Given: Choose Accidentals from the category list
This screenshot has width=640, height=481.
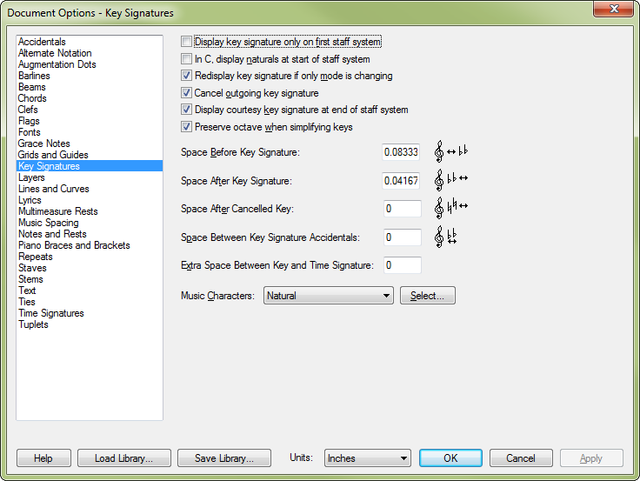Looking at the screenshot, I should 42,42.
